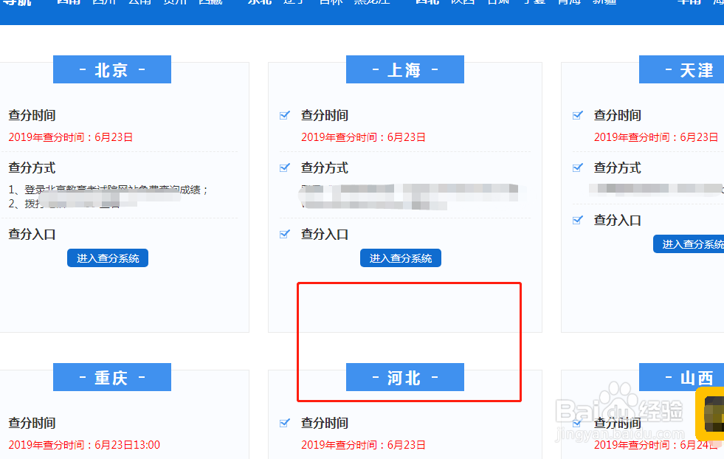
Task: Open the 进入查分系统 button in 上海 card
Action: (x=400, y=258)
